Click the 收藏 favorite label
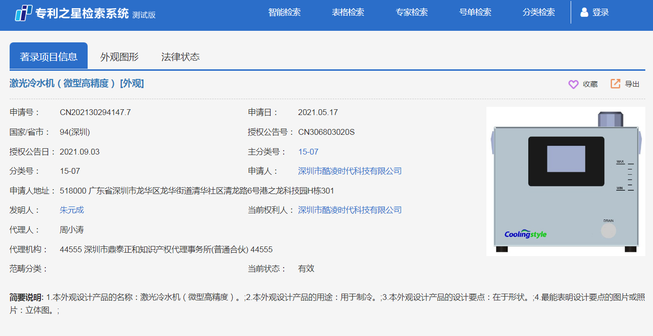Screen dimensions: 653x336 [x=590, y=84]
